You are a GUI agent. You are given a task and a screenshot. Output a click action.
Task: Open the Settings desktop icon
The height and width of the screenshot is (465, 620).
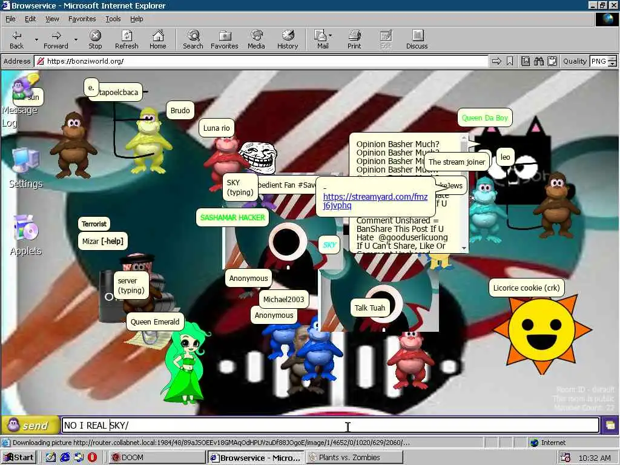point(25,168)
